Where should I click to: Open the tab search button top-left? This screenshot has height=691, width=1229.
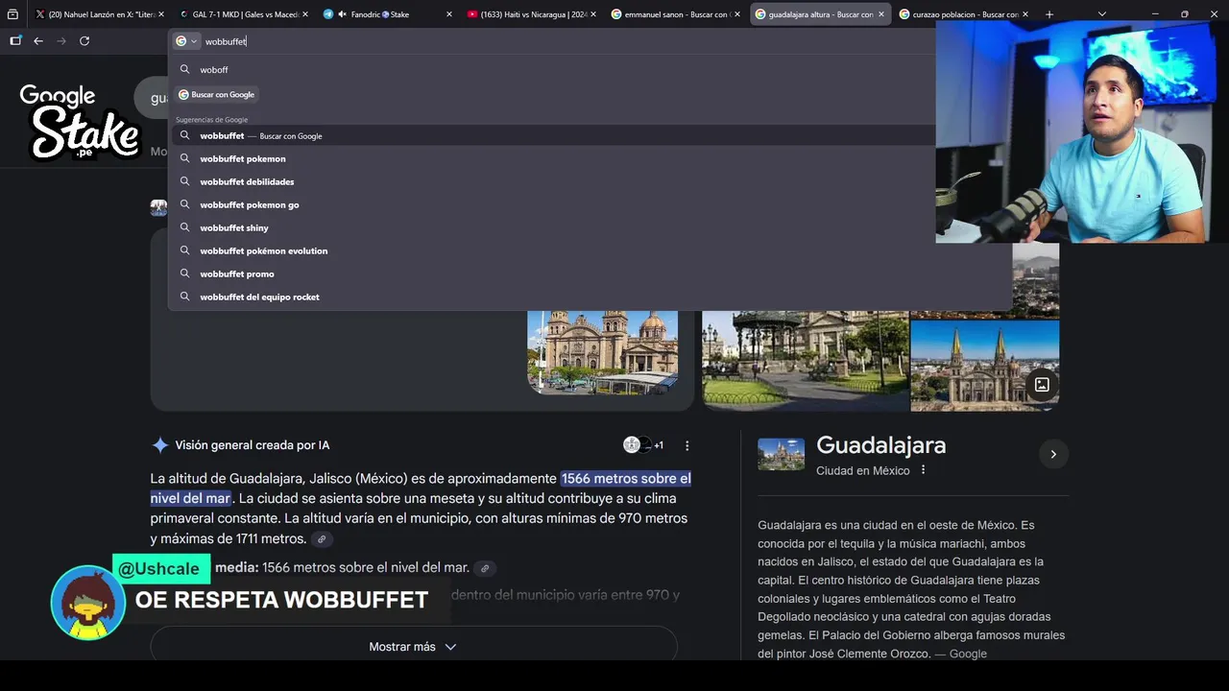click(x=12, y=14)
